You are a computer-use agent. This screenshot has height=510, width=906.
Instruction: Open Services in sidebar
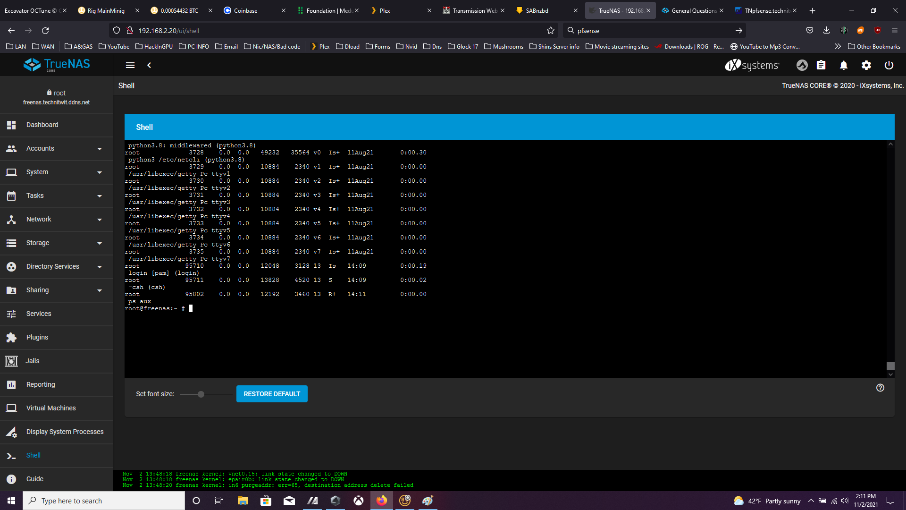click(x=57, y=314)
